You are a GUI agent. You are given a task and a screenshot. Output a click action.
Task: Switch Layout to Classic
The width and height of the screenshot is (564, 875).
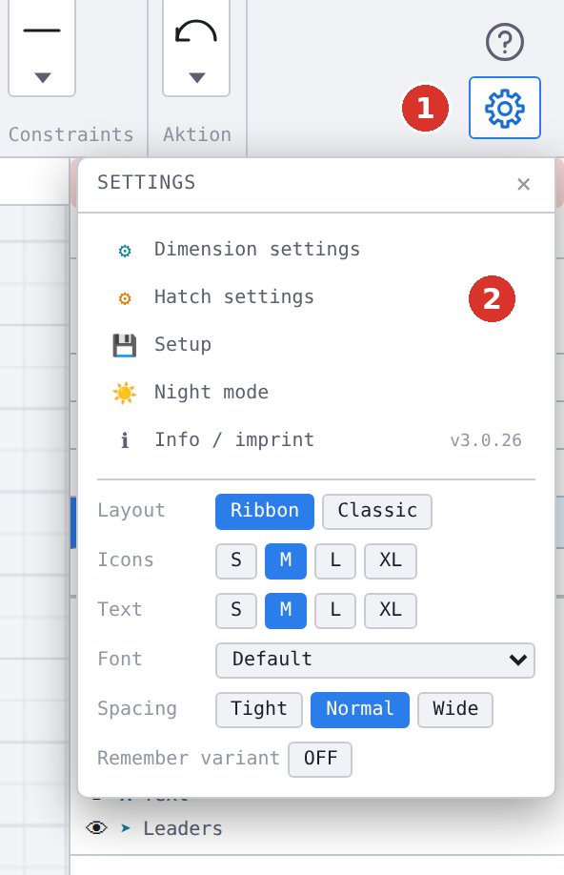377,511
